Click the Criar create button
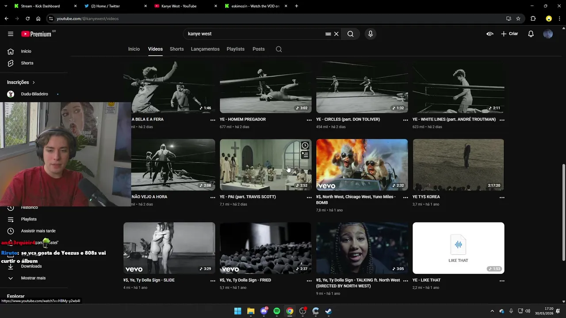The image size is (566, 318). (509, 34)
